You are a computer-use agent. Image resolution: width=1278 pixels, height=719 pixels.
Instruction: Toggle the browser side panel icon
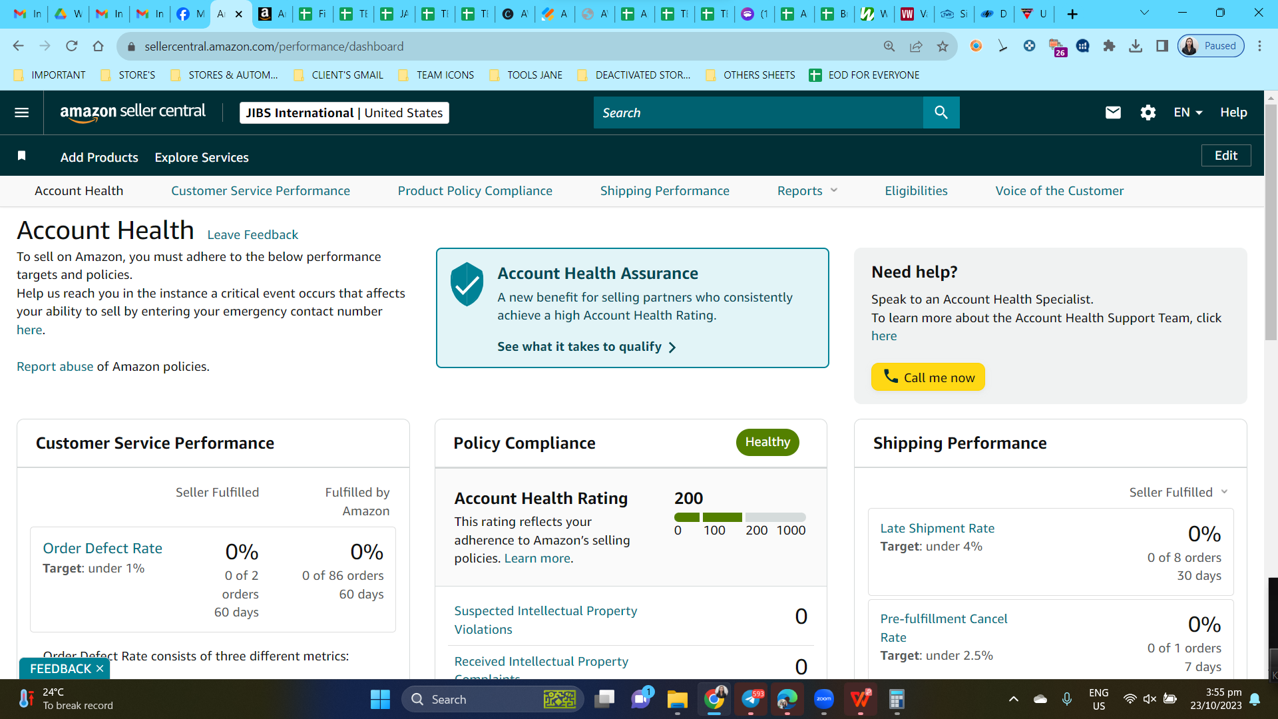pyautogui.click(x=1162, y=46)
